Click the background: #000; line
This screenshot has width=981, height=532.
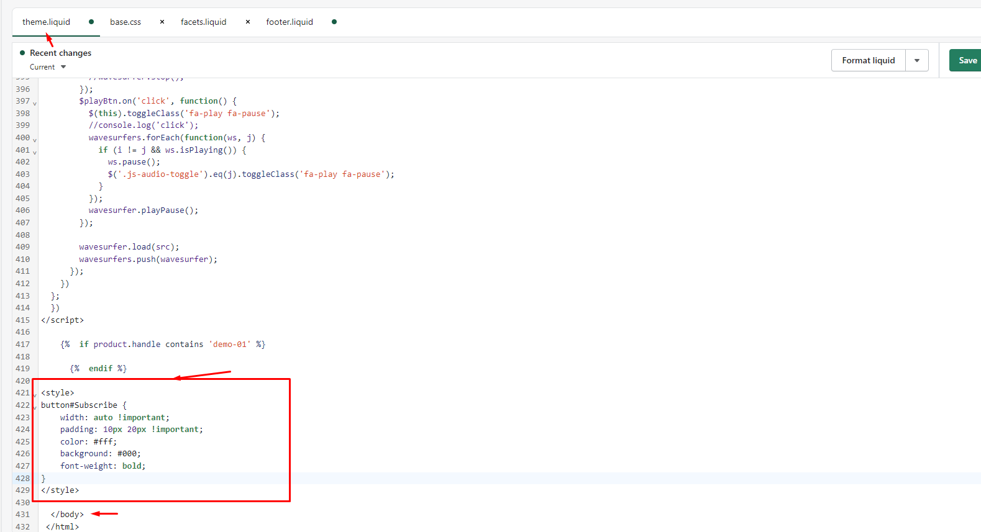[101, 454]
